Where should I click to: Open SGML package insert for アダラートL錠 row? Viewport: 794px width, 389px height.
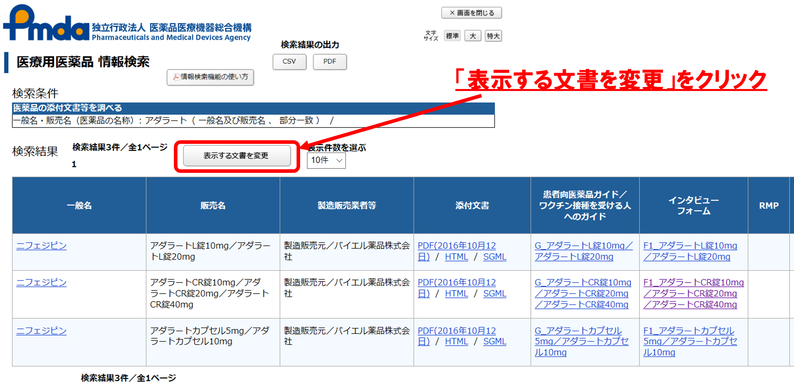click(x=495, y=257)
